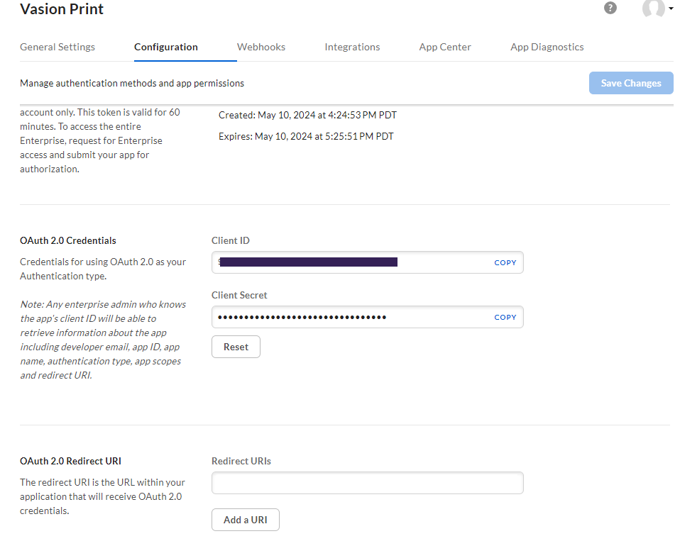Viewport: 680px width, 541px height.
Task: Expand the dropdown arrow next to the avatar
Action: pyautogui.click(x=671, y=9)
